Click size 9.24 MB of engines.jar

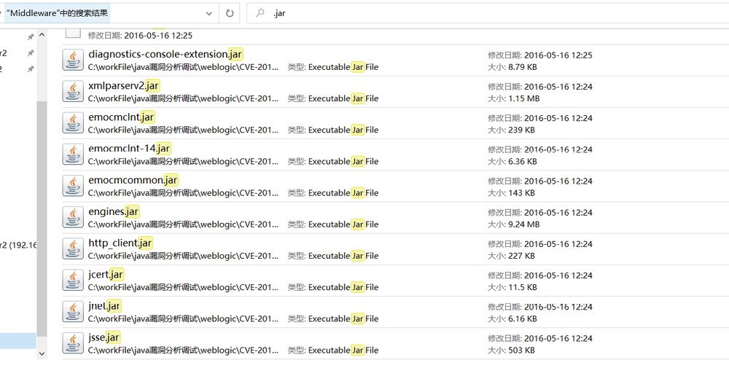(514, 224)
